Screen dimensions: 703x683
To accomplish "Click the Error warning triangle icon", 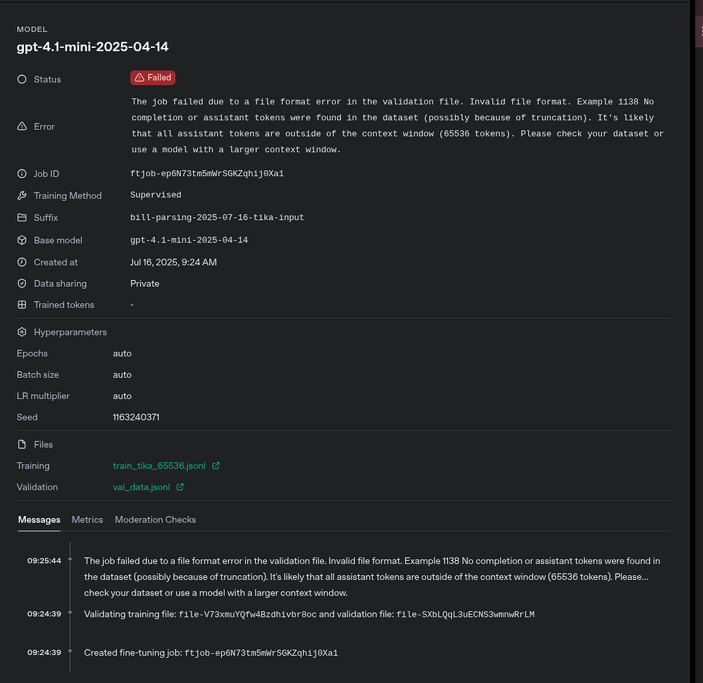I will (21, 127).
